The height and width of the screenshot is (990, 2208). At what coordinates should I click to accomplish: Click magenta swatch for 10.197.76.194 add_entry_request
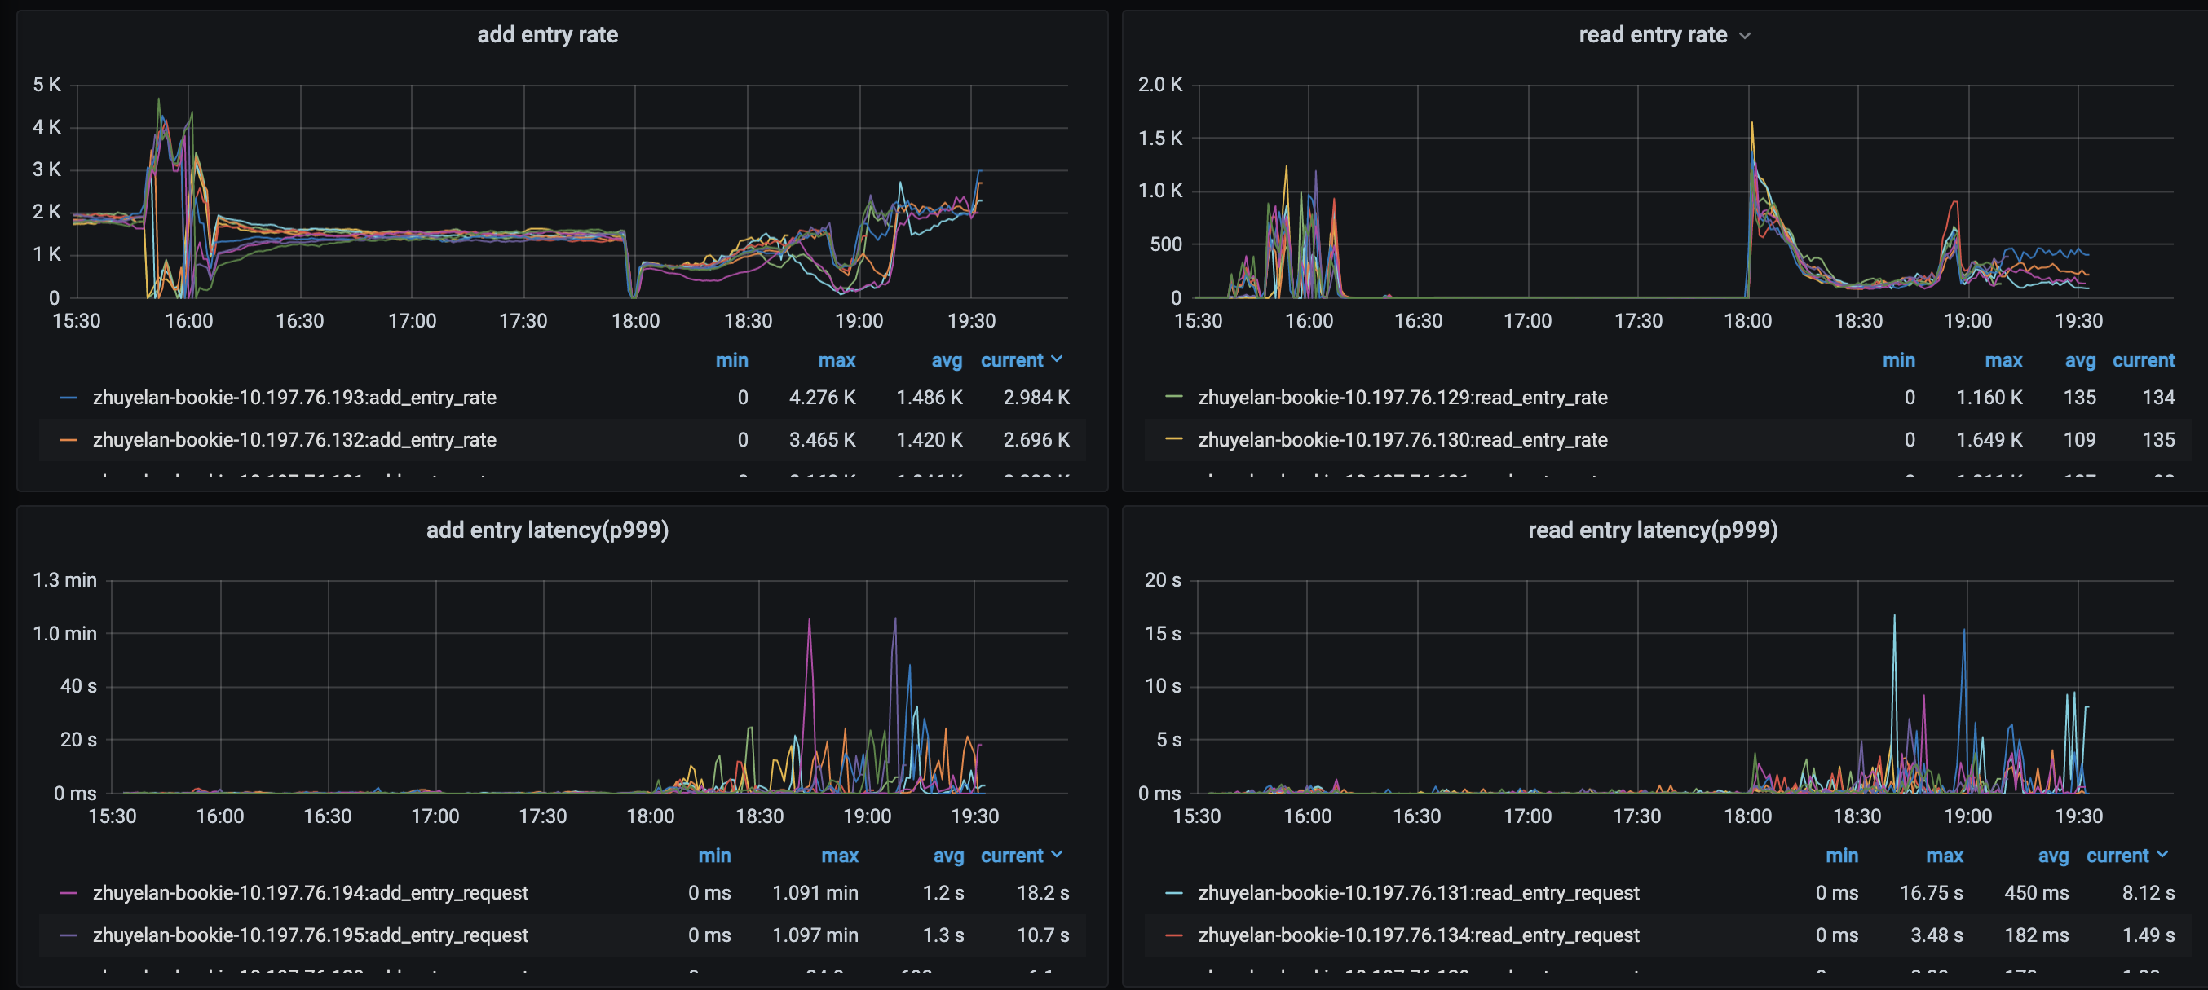[x=68, y=892]
